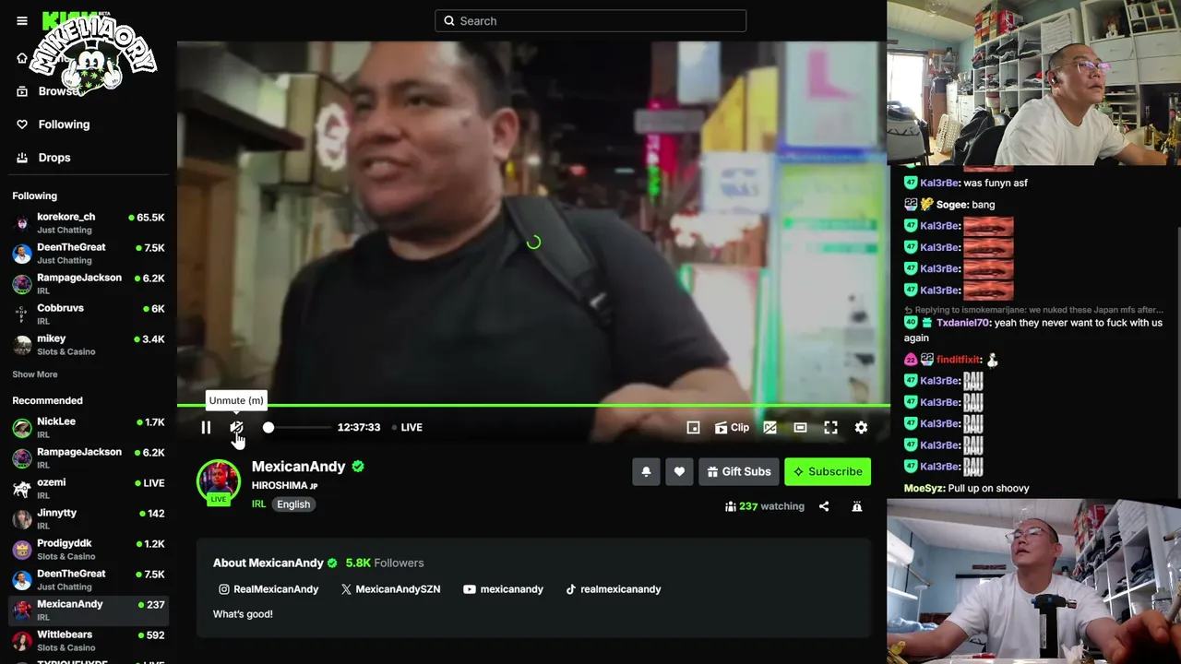Image resolution: width=1181 pixels, height=664 pixels.
Task: Open MexicanAndy's profile avatar
Action: pyautogui.click(x=219, y=481)
